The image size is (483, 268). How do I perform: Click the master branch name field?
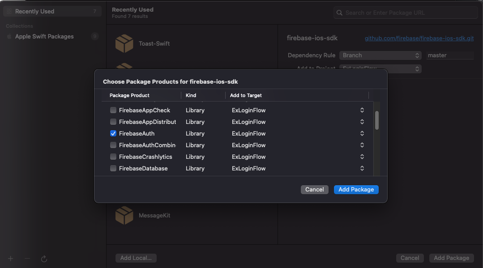click(x=450, y=55)
